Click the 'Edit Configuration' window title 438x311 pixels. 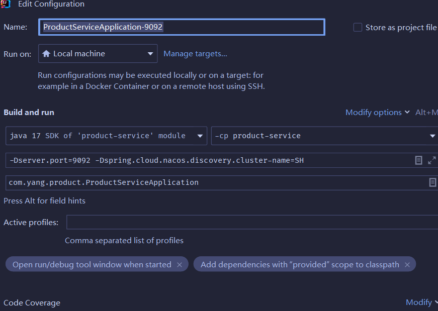pyautogui.click(x=51, y=4)
